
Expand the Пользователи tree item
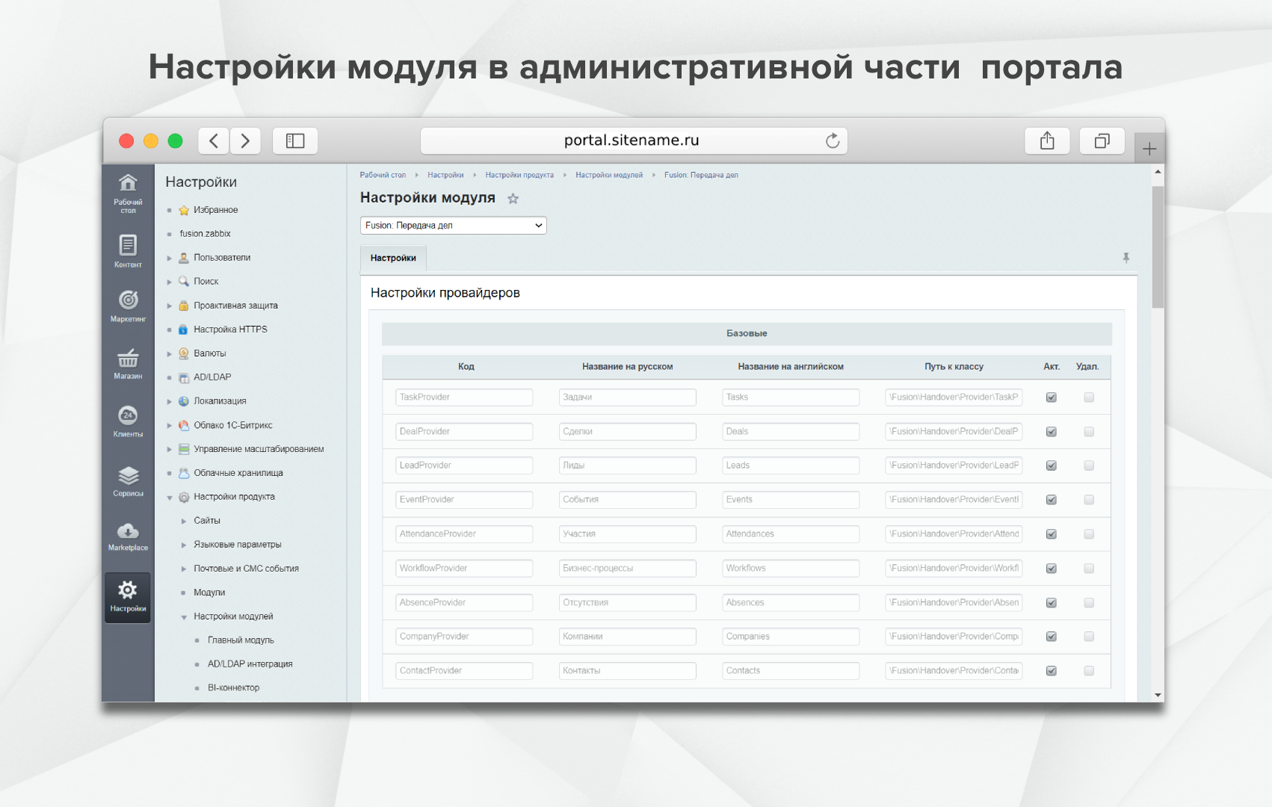pos(170,258)
